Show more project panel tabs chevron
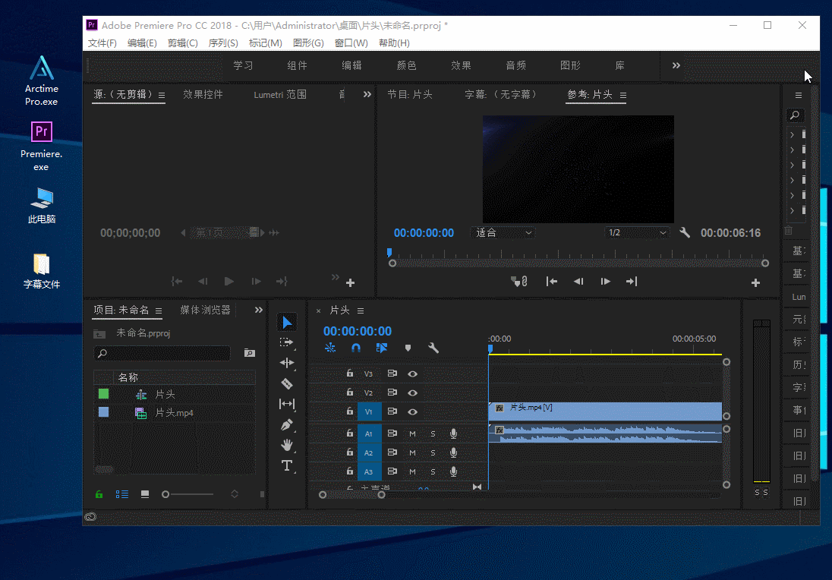 pos(258,310)
